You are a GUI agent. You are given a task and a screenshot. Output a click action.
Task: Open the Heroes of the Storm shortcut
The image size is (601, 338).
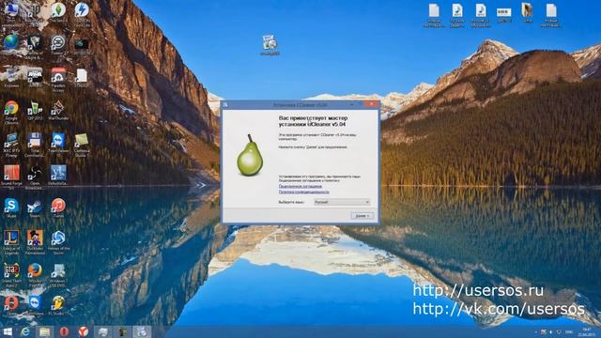58,242
